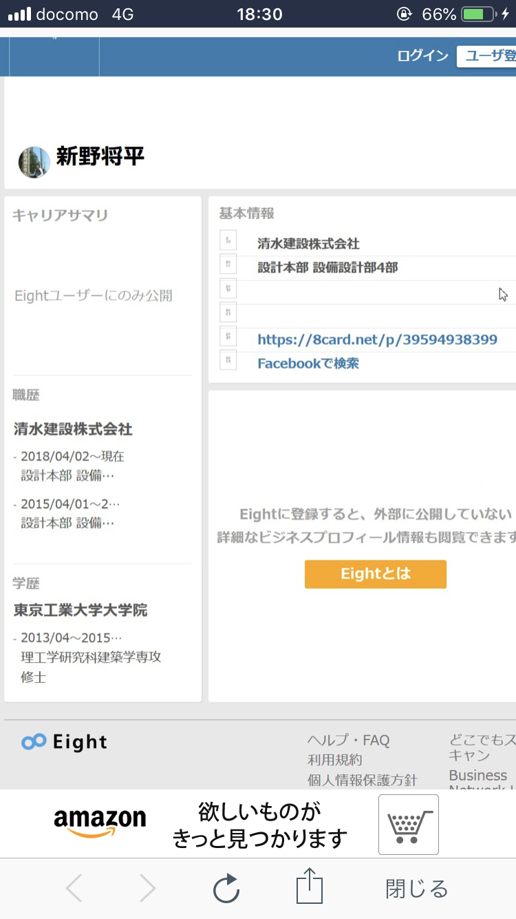Click the ユーザ登録 button

tap(486, 56)
